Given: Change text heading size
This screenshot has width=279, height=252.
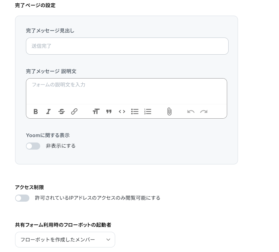Looking at the screenshot, I should pyautogui.click(x=96, y=111).
